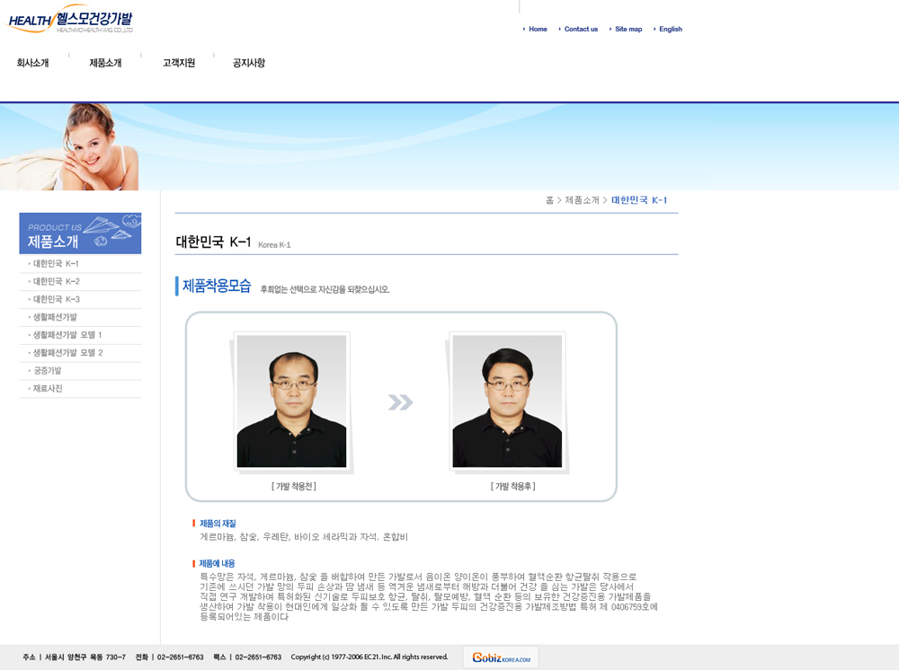Click the 헬스모건강가발 logo
The image size is (899, 670).
point(71,19)
